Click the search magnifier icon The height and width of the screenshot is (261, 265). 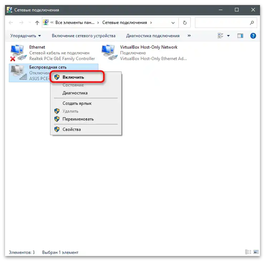[252, 23]
